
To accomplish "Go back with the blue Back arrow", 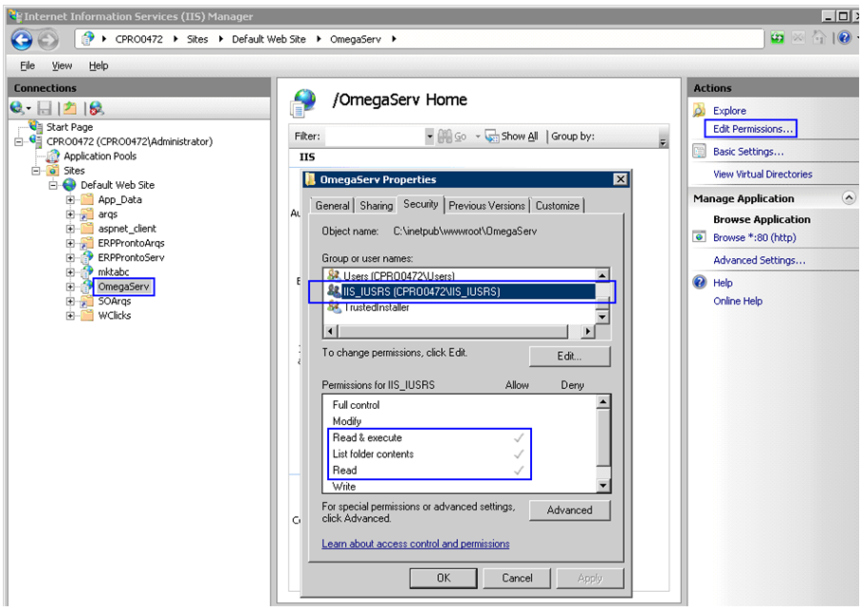I will (22, 40).
